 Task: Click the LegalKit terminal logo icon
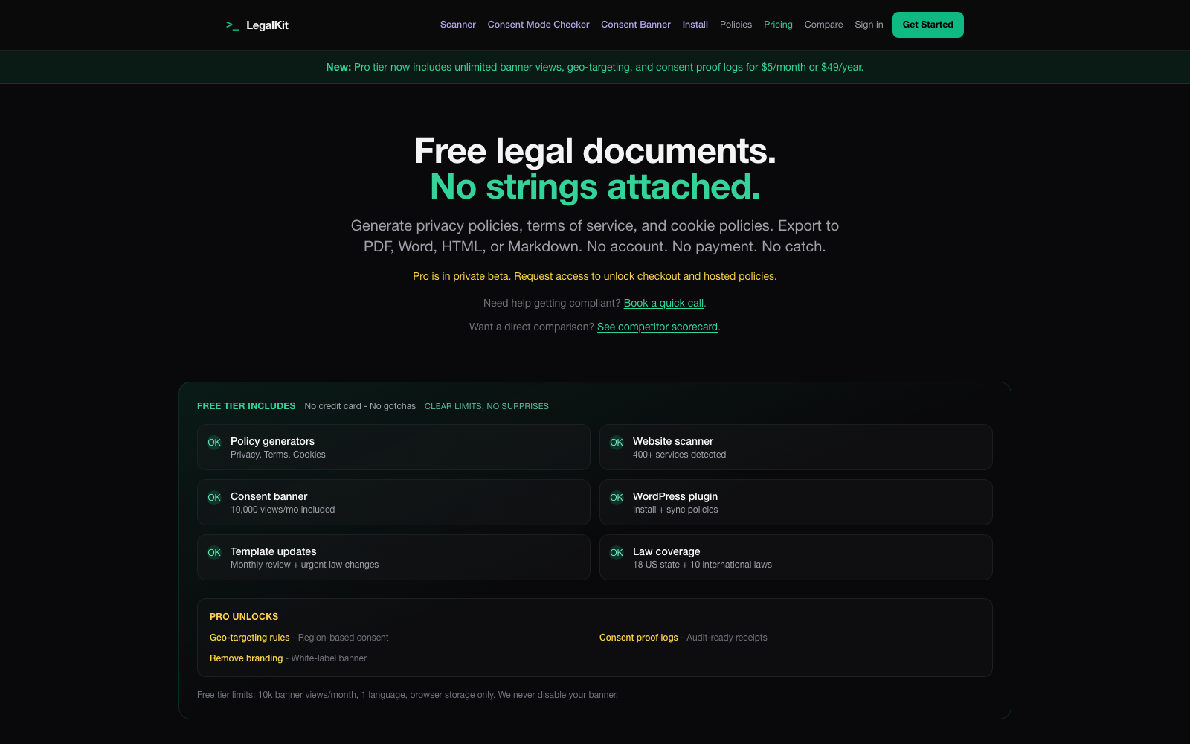pos(232,25)
